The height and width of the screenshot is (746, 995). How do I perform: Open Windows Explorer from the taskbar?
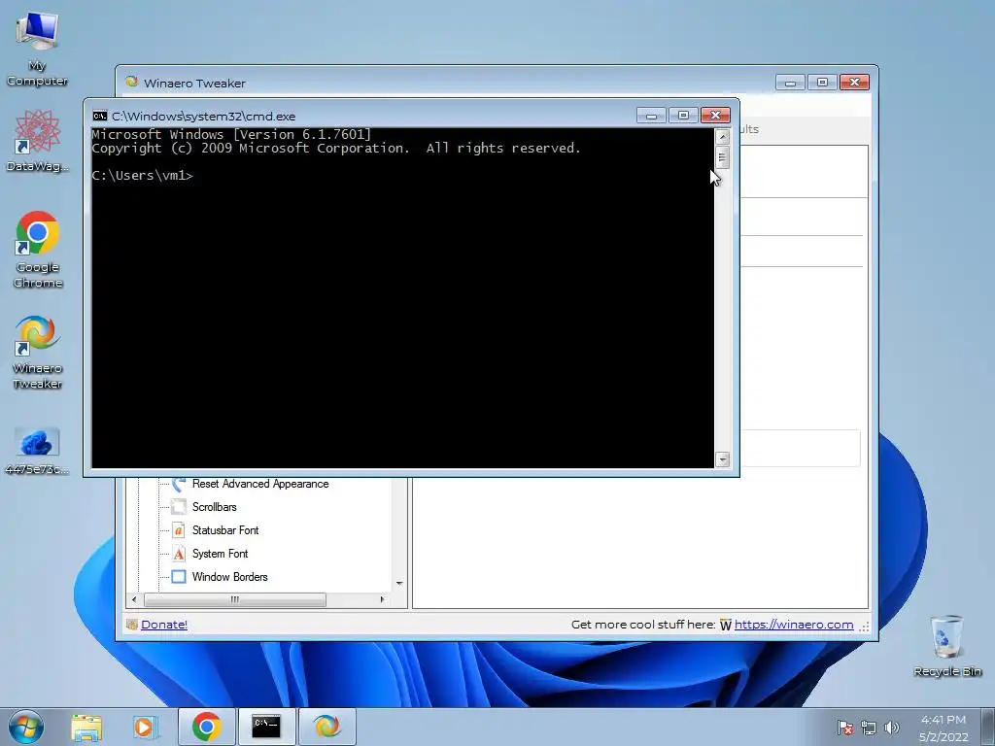[x=86, y=727]
